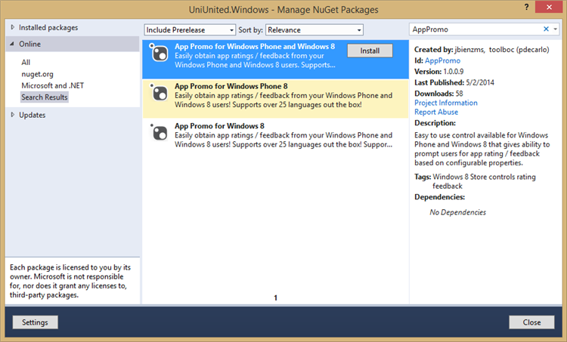Expand the Installed packages section
Image resolution: width=567 pixels, height=342 pixels.
(13, 27)
